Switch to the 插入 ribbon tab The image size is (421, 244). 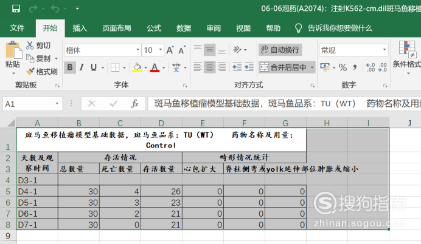(80, 28)
